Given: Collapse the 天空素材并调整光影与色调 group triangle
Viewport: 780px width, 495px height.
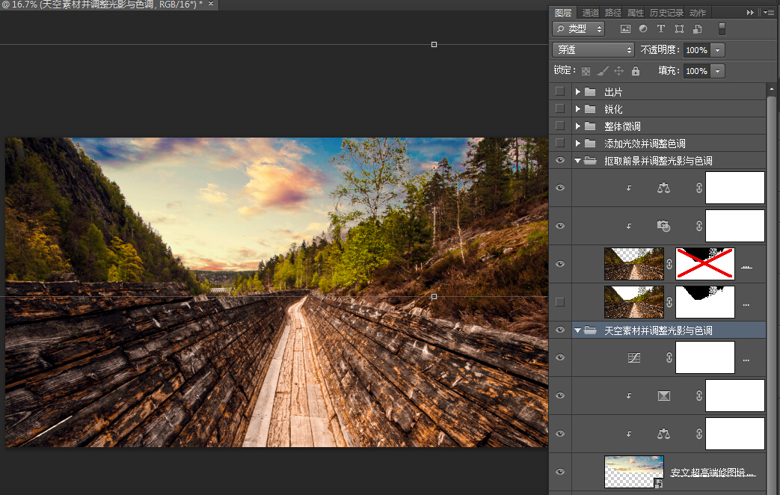Looking at the screenshot, I should 577,330.
